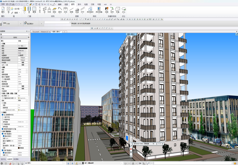Enable 壁龛 checkbox

(x=2, y=103)
